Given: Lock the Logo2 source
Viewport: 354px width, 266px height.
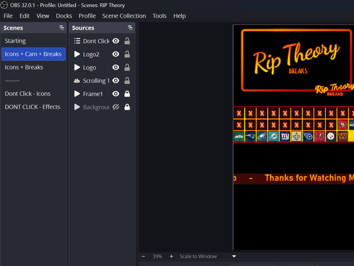Looking at the screenshot, I should [127, 54].
